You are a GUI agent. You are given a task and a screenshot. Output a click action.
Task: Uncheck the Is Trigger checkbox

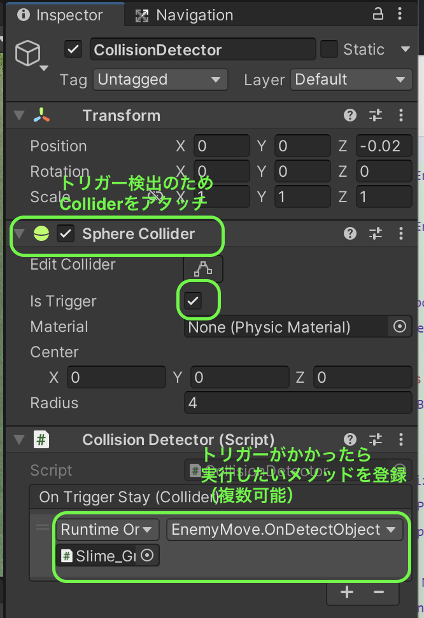point(193,301)
